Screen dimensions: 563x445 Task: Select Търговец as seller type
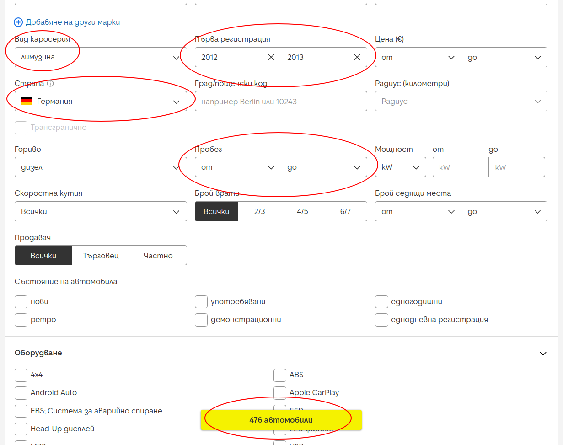pos(101,256)
